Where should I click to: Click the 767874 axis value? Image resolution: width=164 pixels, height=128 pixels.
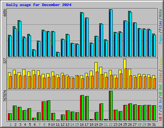click(x=5, y=96)
